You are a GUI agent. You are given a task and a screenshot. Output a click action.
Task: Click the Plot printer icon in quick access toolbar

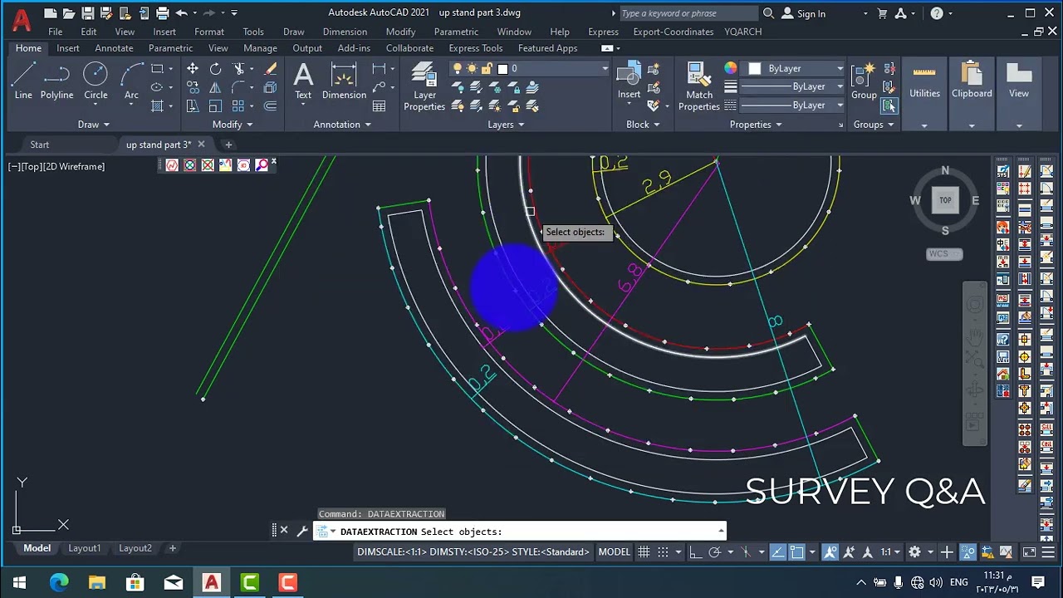163,13
